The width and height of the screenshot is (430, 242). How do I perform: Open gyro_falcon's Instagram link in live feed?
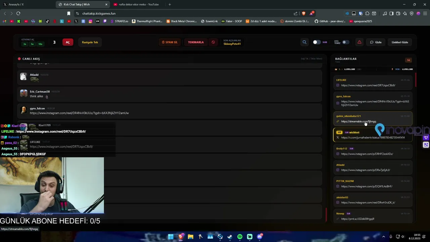tap(79, 113)
